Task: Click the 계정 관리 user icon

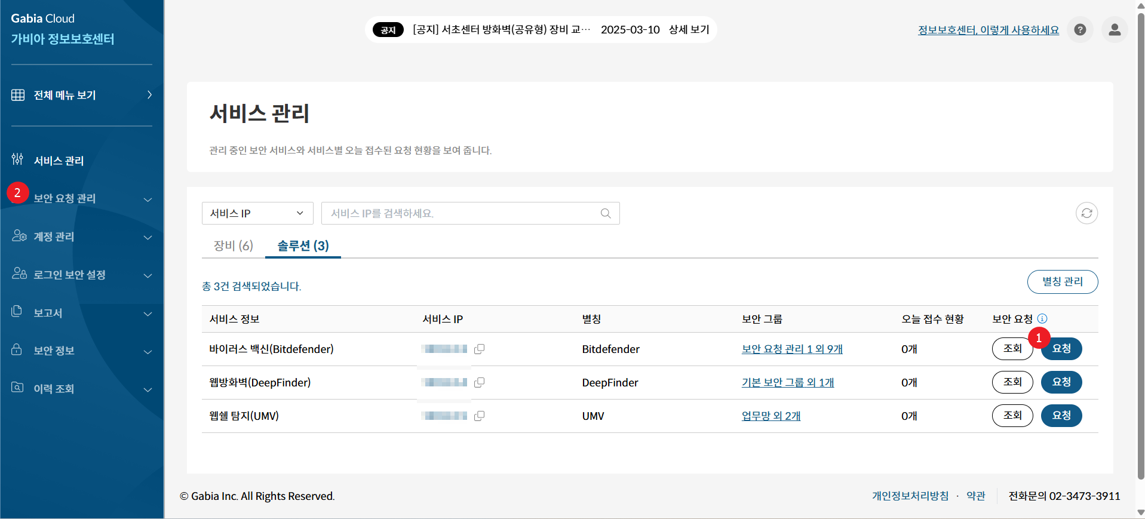Action: point(19,235)
